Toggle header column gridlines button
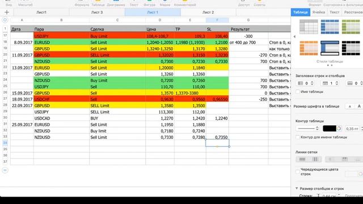This screenshot has width=363, height=204. [330, 159]
